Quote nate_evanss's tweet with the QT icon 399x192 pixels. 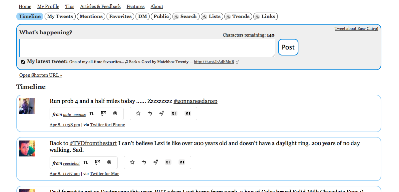pos(174,114)
